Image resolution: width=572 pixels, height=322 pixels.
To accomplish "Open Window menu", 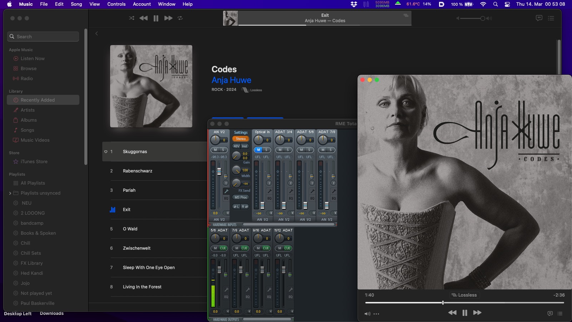I will pyautogui.click(x=167, y=4).
